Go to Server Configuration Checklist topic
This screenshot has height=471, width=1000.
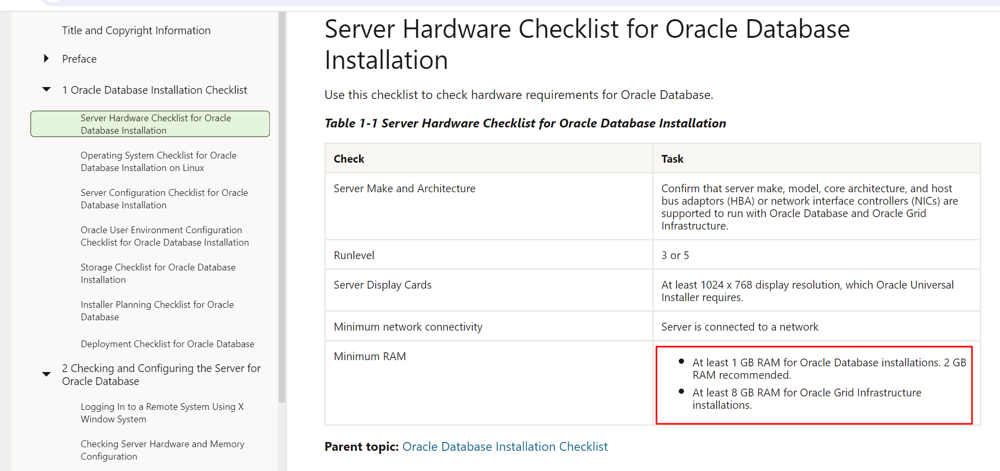[164, 199]
